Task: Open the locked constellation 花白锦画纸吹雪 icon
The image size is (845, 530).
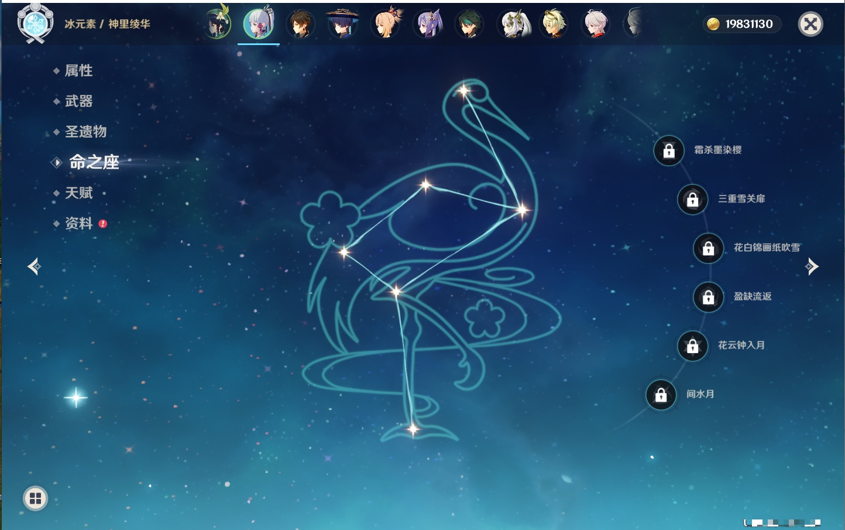Action: click(709, 248)
